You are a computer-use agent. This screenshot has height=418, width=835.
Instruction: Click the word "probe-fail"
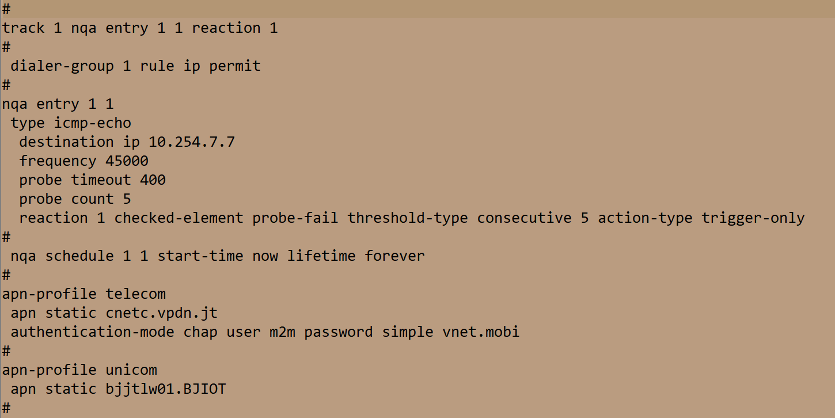click(x=295, y=218)
